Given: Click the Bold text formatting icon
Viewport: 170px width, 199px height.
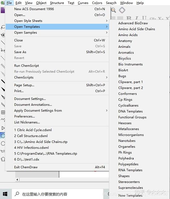Looking at the screenshot, I should 129,19.
